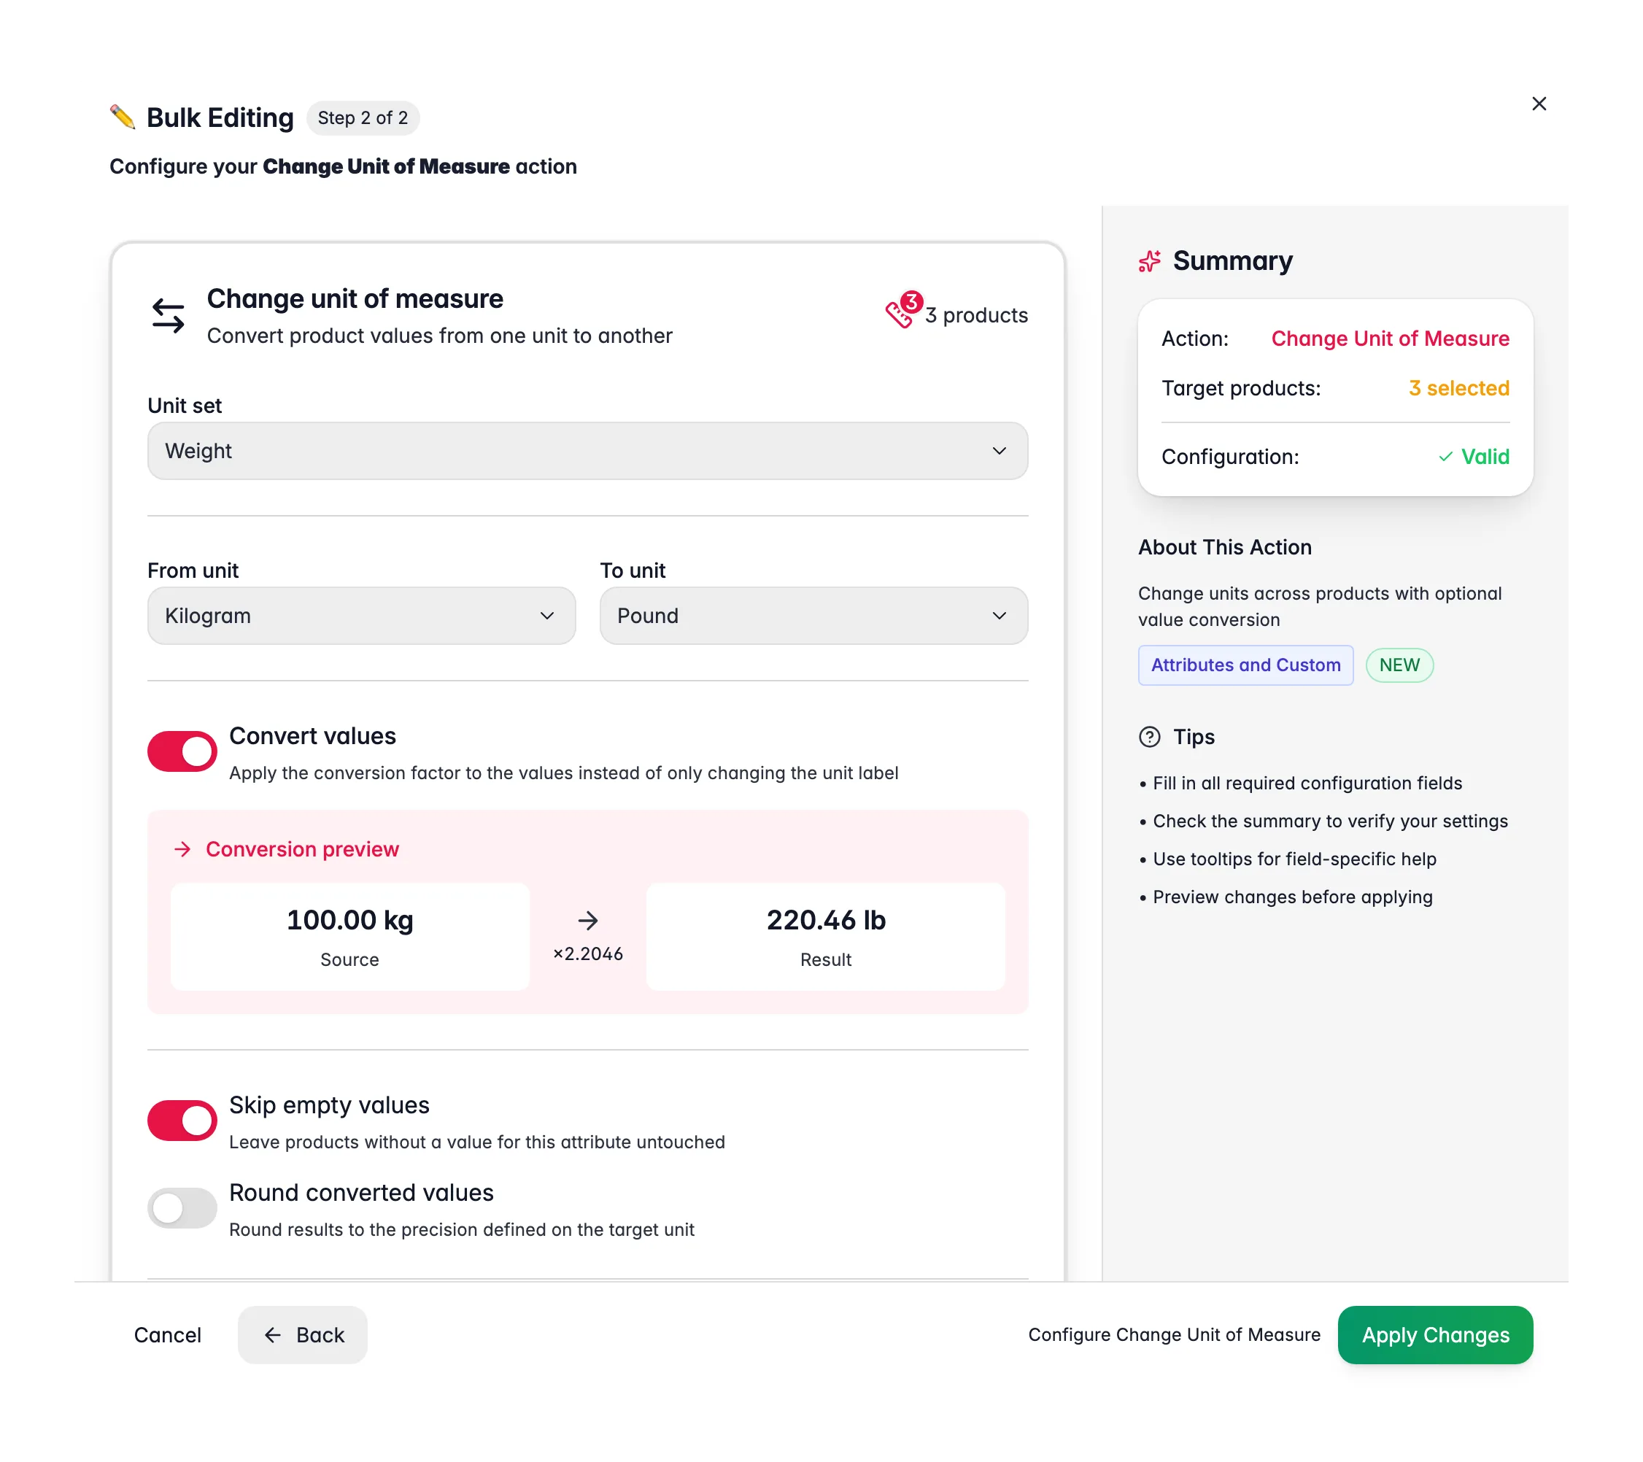Image resolution: width=1643 pixels, height=1462 pixels.
Task: Click the pencil icon beside Bulk Editing
Action: [x=122, y=117]
